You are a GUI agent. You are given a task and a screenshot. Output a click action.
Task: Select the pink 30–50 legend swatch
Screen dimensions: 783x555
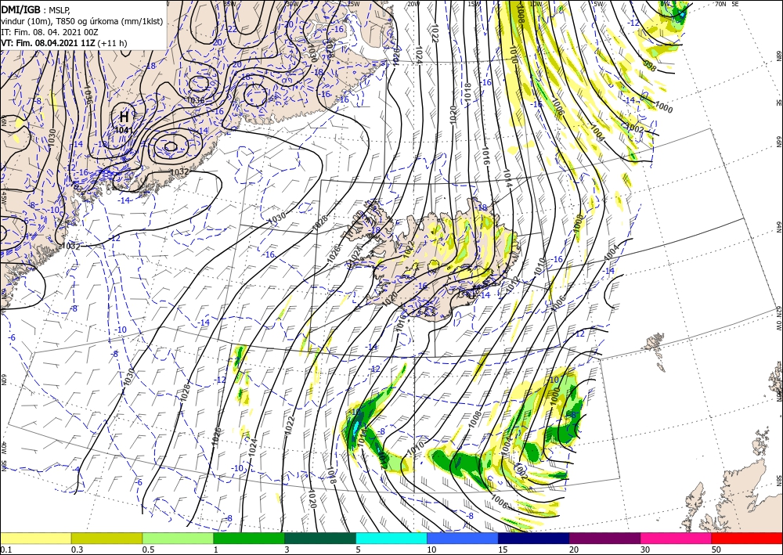tap(677, 538)
